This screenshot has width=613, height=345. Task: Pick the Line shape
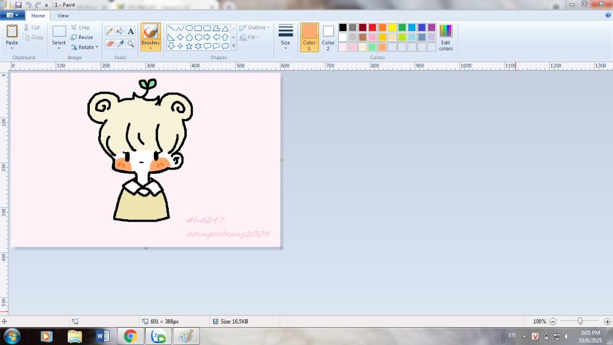pyautogui.click(x=171, y=28)
